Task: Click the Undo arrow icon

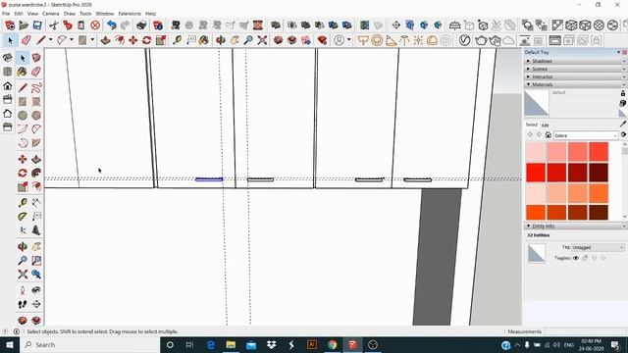Action: 112,25
